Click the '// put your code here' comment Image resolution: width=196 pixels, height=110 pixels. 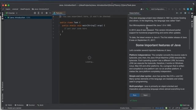pyautogui.click(x=75, y=28)
